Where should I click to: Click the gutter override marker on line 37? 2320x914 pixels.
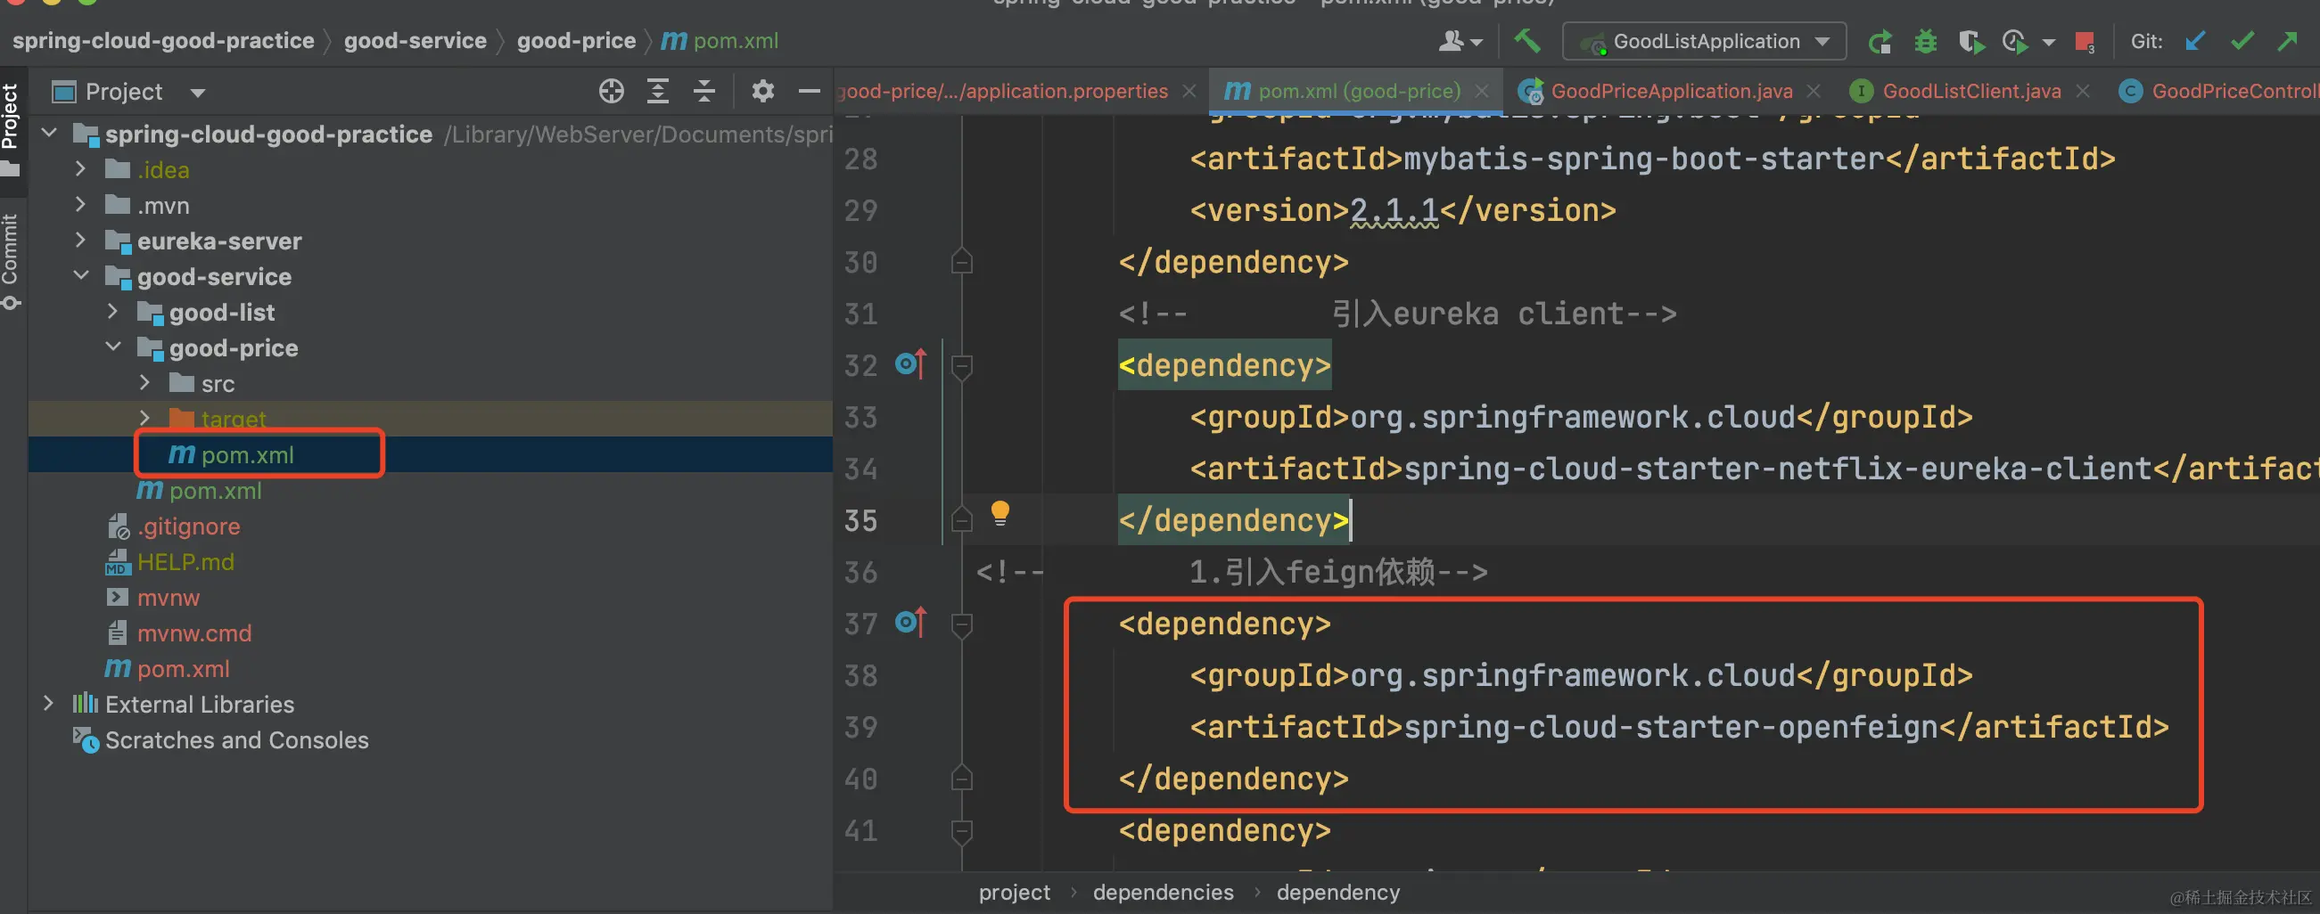(x=910, y=623)
